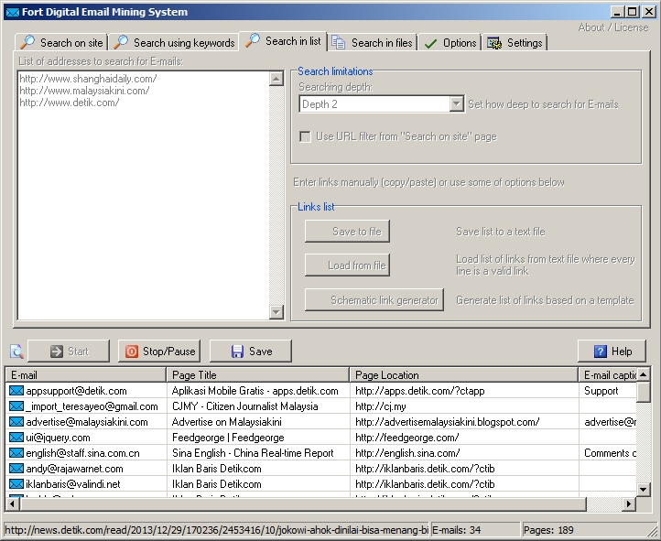Viewport: 661px width, 541px height.
Task: Click the magnifier preview icon beside Start
Action: click(x=16, y=352)
